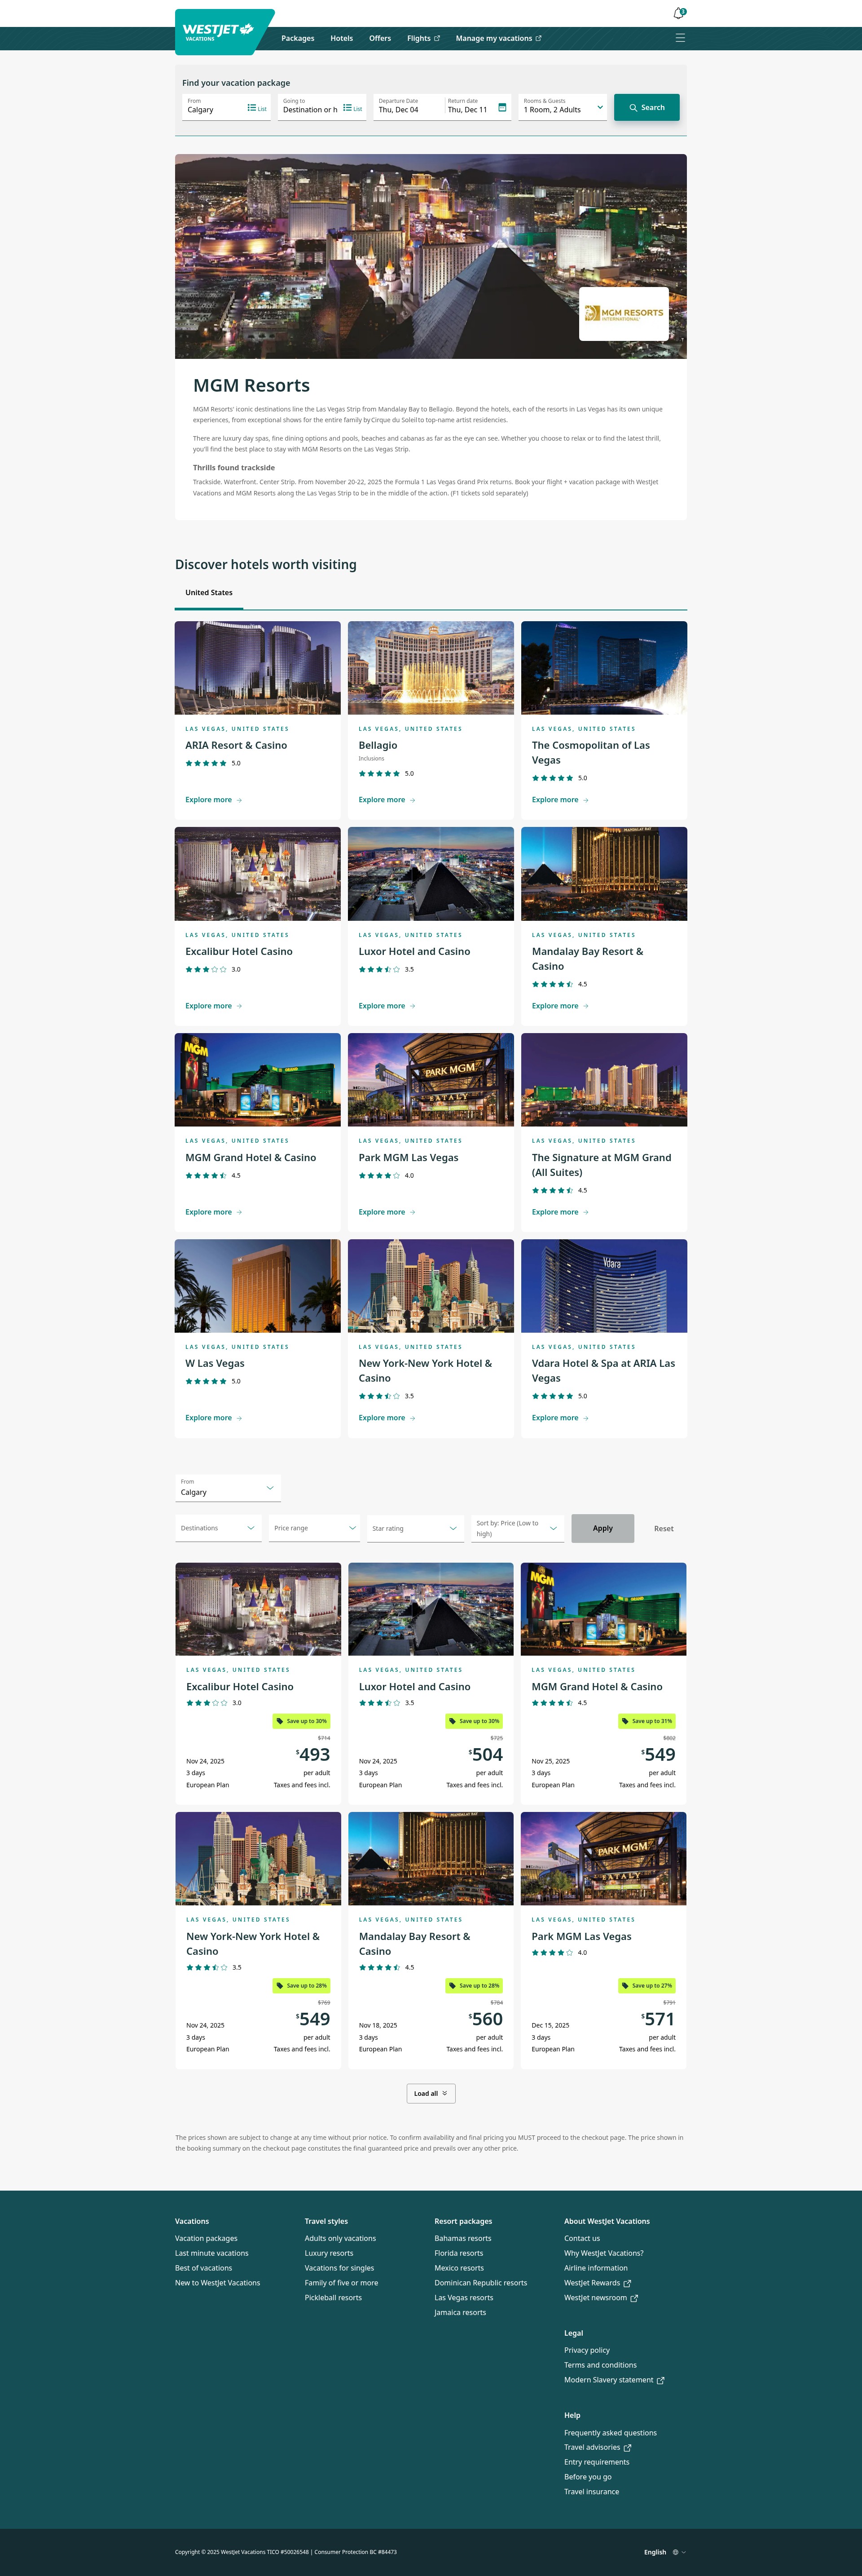Click the Apply filters button
This screenshot has height=2576, width=862.
(x=603, y=1528)
